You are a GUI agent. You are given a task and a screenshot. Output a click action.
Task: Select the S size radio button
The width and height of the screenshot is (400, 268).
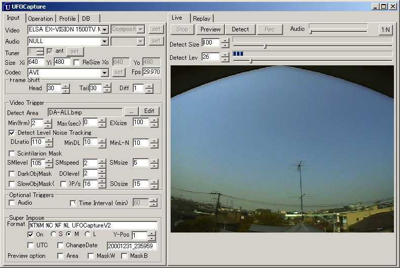click(53, 234)
